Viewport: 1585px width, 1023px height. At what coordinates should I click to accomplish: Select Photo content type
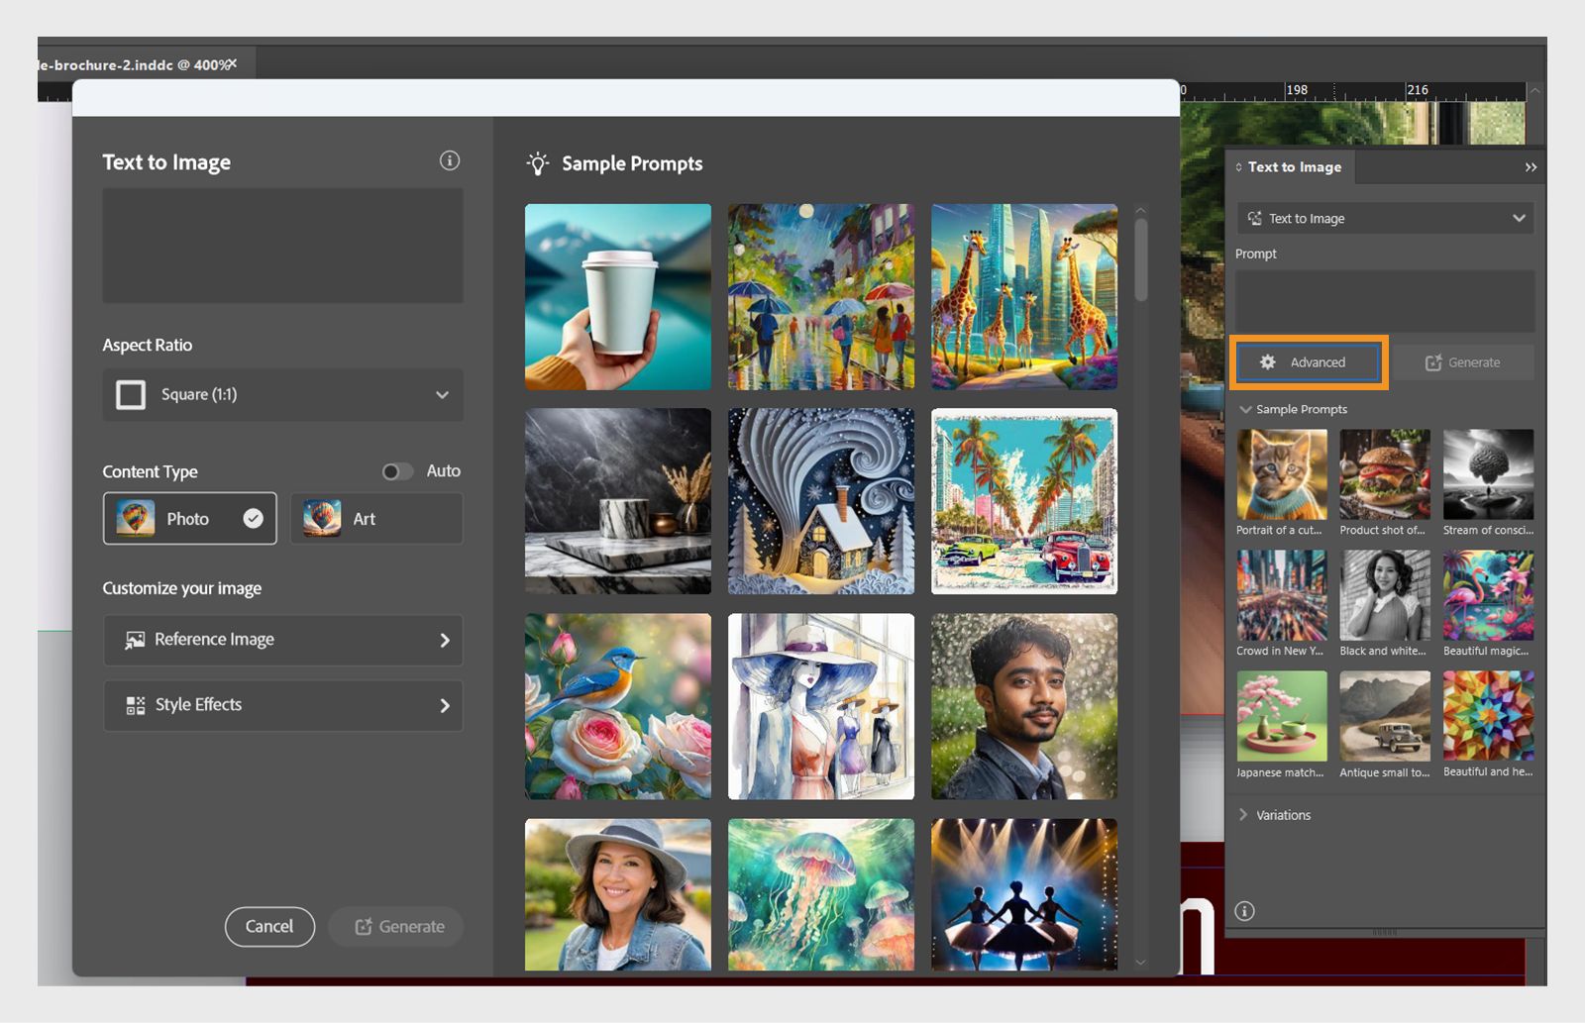click(x=188, y=518)
